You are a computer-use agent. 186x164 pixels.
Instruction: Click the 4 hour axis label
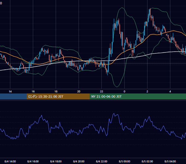coord(170,92)
